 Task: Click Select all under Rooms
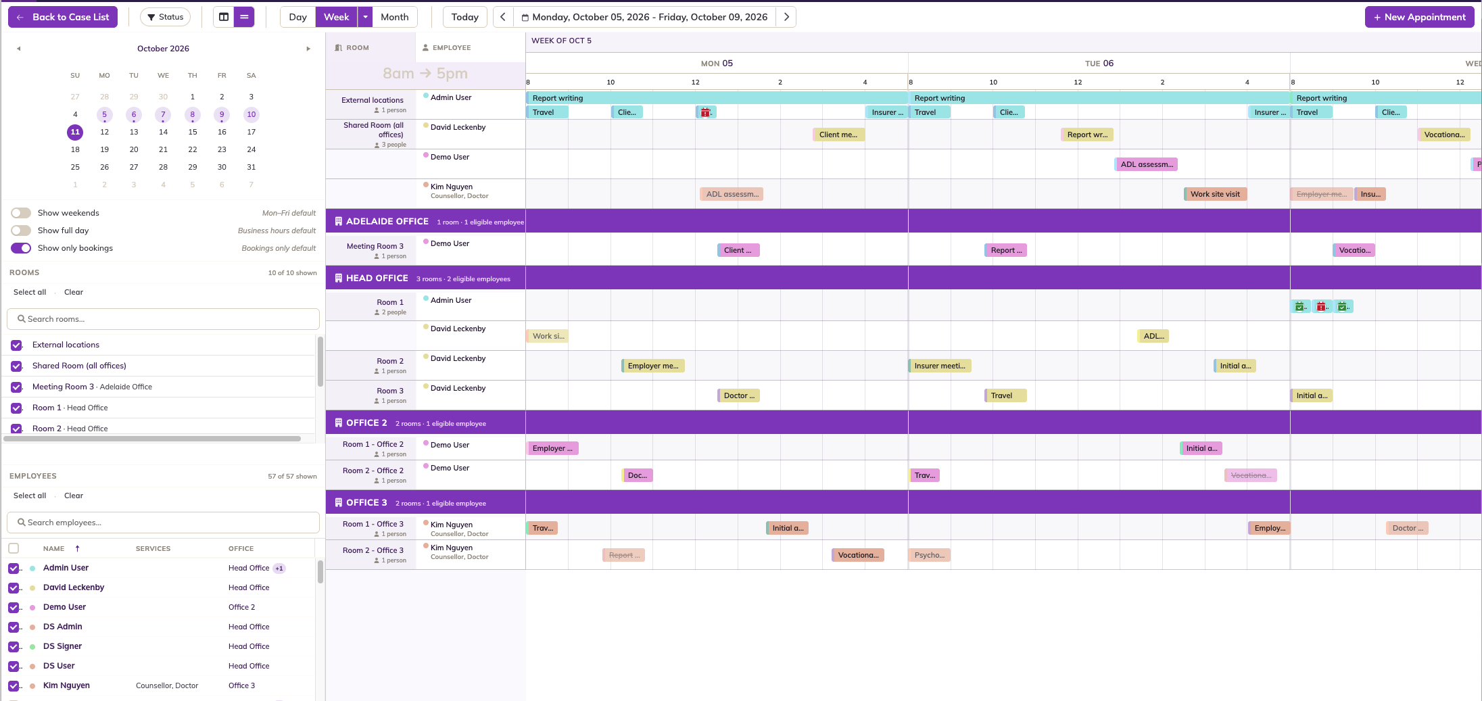pos(30,292)
